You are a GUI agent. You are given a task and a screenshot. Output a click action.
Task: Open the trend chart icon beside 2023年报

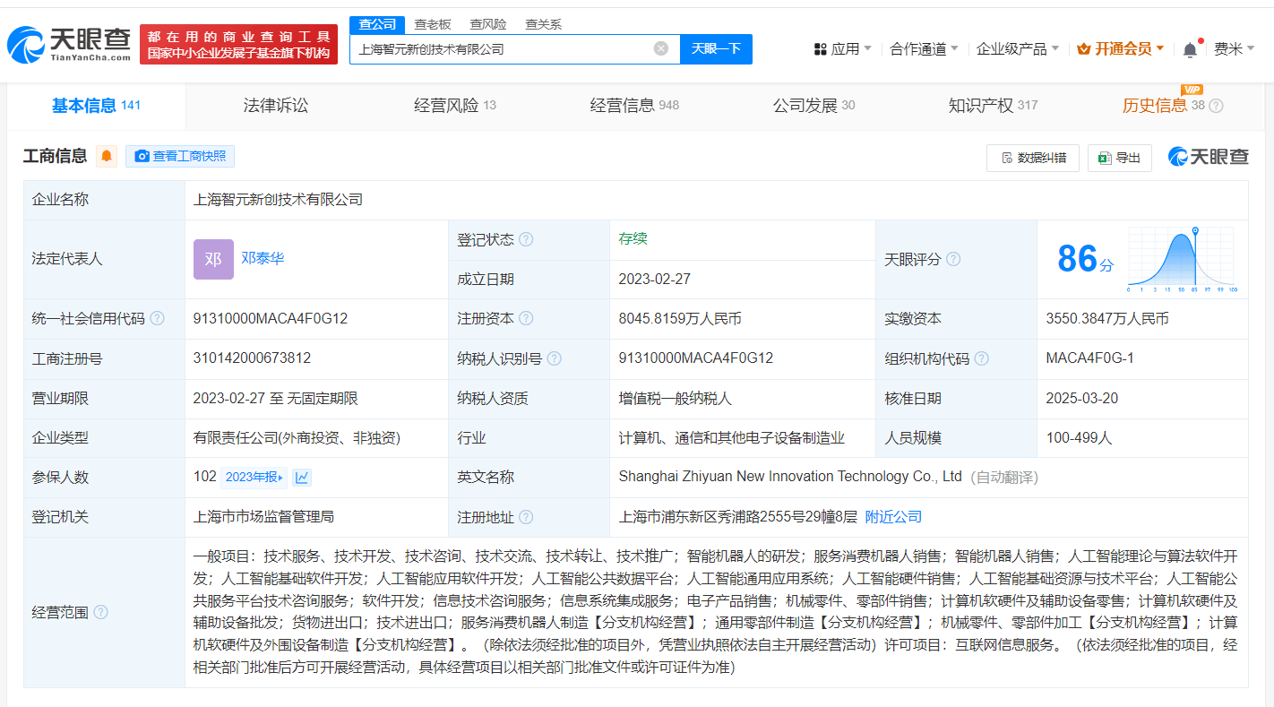pyautogui.click(x=302, y=477)
